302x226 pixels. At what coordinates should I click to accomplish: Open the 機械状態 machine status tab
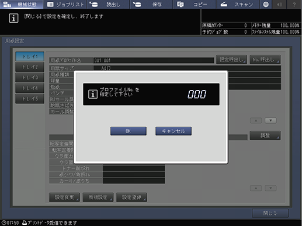[22, 4]
